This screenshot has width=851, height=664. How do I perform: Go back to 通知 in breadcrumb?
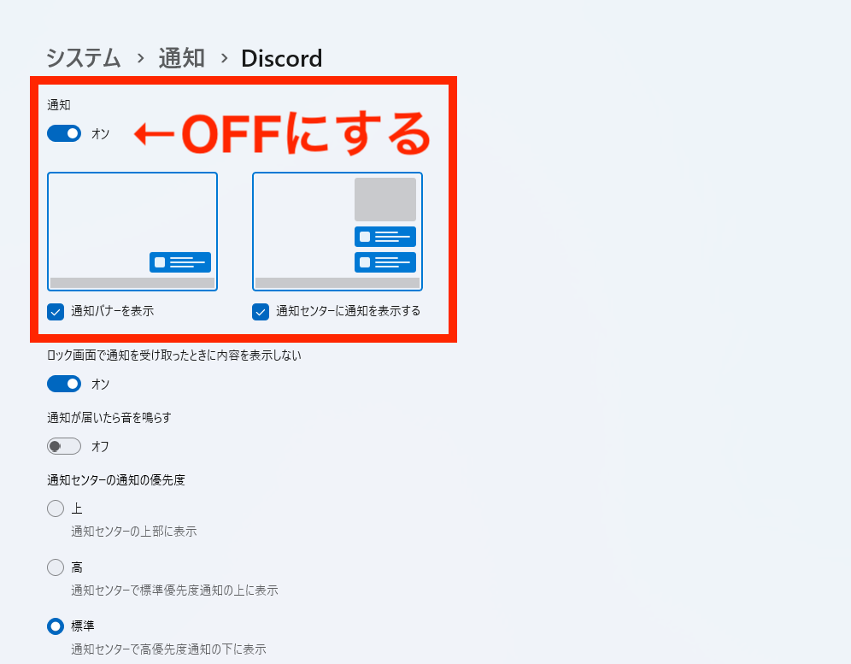point(181,58)
